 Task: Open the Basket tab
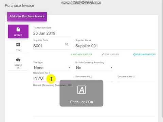click(18, 63)
